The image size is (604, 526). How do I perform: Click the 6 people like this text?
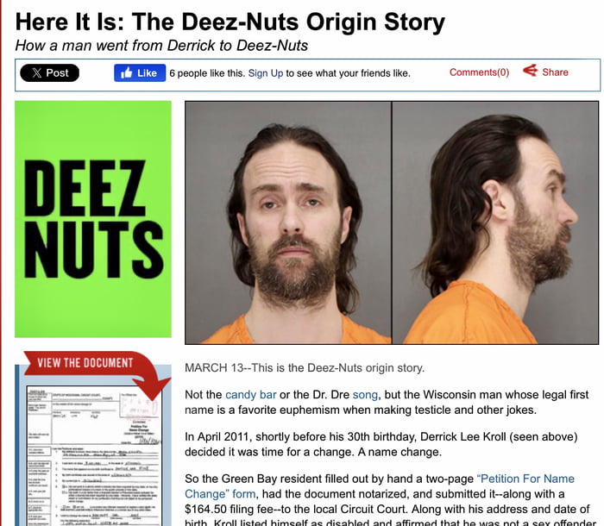(x=207, y=72)
